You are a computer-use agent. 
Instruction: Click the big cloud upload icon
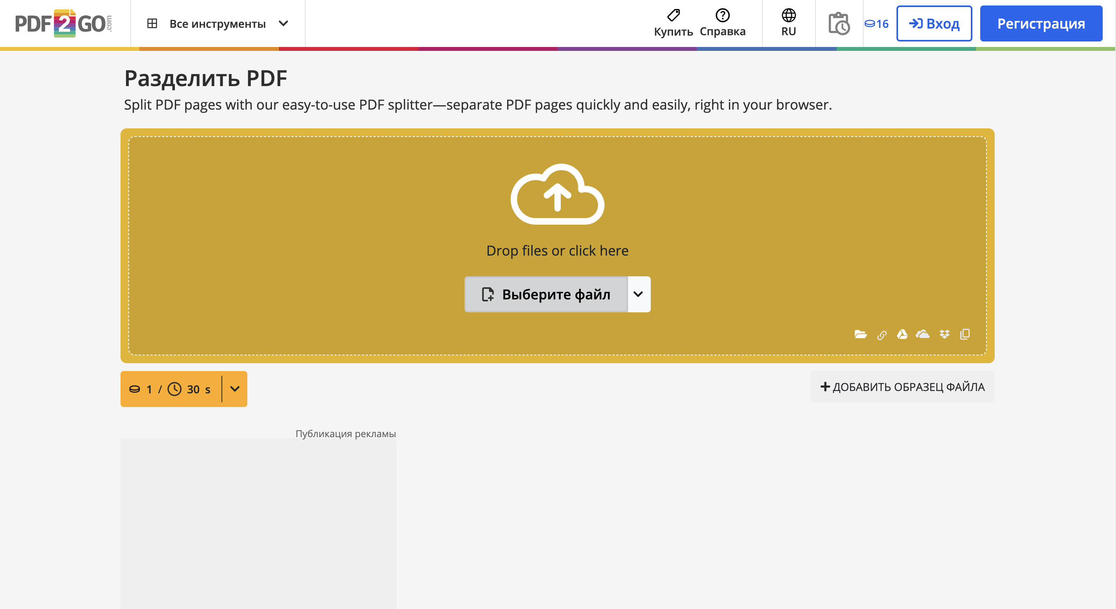click(557, 194)
